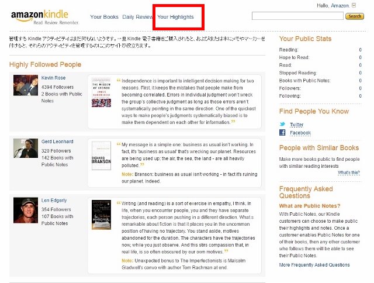Viewport: 374px width, 283px height.
Task: Open The Imperfectionists book cover thumbnail
Action: pos(101,215)
